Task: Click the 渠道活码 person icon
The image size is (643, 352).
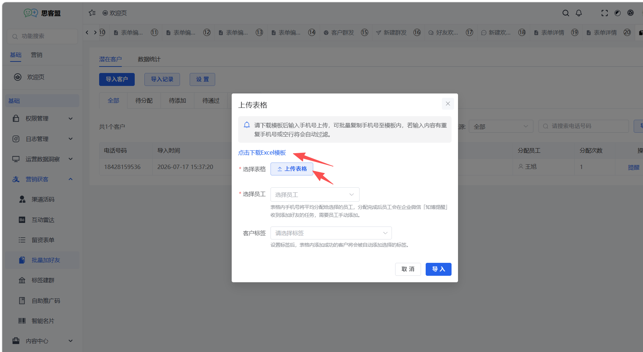Action: [22, 199]
